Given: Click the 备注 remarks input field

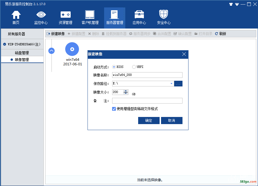Looking at the screenshot, I should (x=147, y=101).
